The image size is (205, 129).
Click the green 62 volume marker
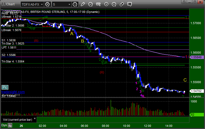pyautogui.click(x=197, y=115)
